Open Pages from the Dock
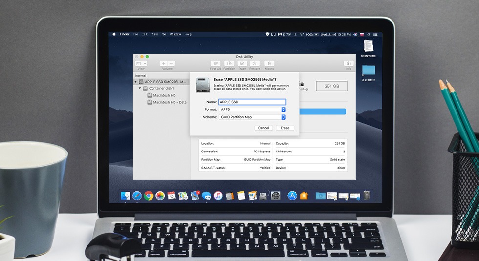This screenshot has width=479, height=261. (252, 196)
